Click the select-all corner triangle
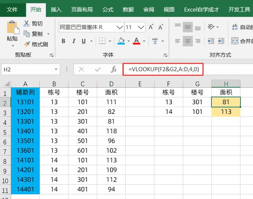253x199 pixels. (7, 84)
